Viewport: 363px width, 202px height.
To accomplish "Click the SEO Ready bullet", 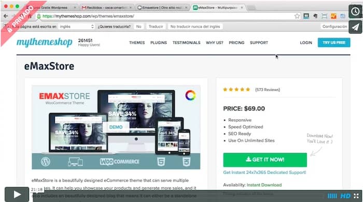I will (240, 134).
